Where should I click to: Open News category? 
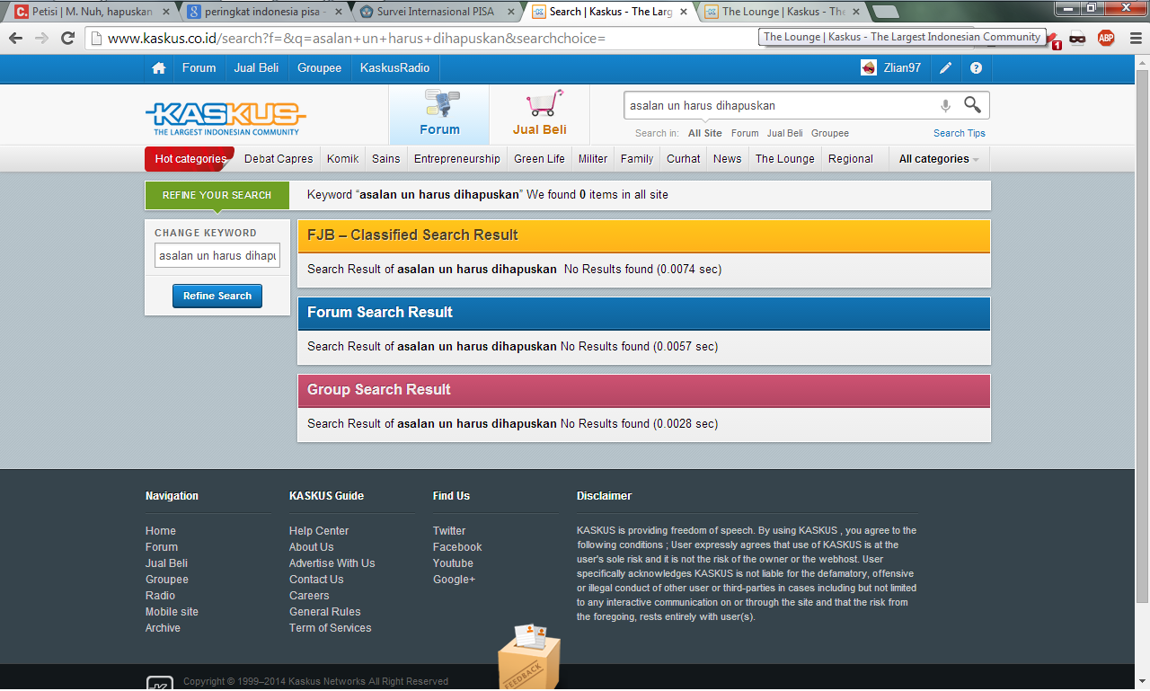pos(728,159)
